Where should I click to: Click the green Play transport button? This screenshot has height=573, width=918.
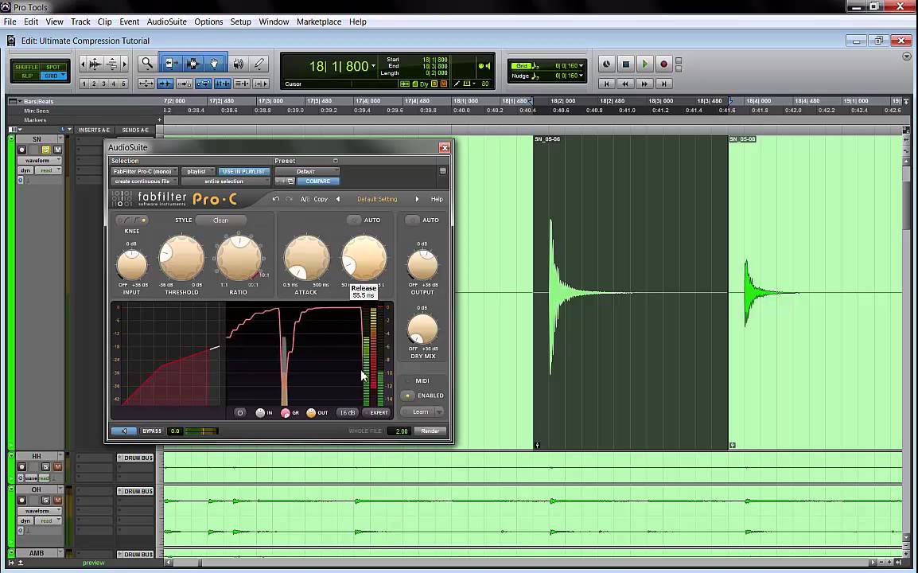(644, 64)
